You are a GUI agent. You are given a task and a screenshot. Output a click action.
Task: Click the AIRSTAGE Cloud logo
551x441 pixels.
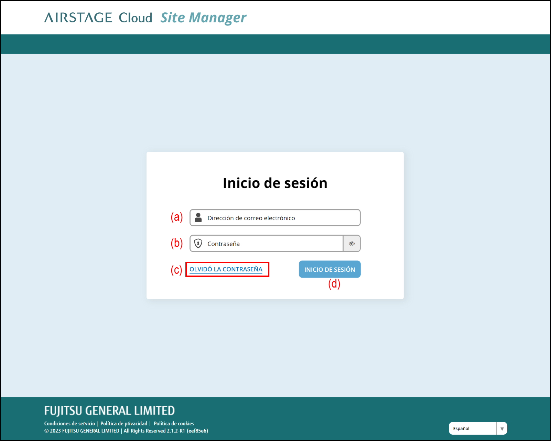point(98,18)
